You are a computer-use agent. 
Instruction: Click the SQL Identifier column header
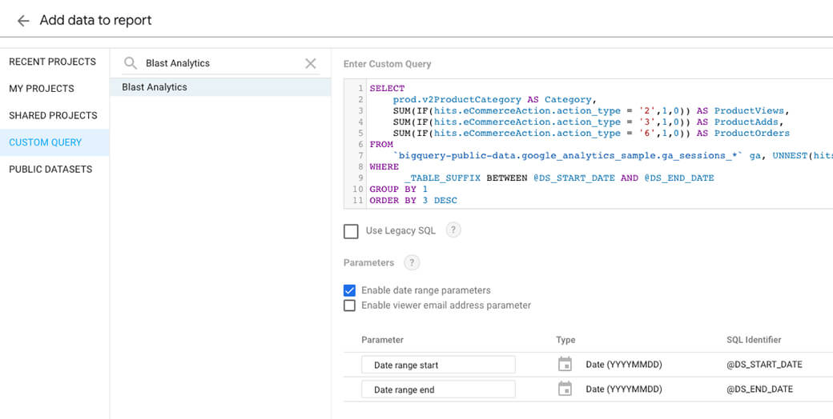754,340
